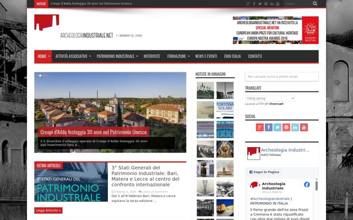Expand Patrimonio Industriale menu

pos(117,56)
